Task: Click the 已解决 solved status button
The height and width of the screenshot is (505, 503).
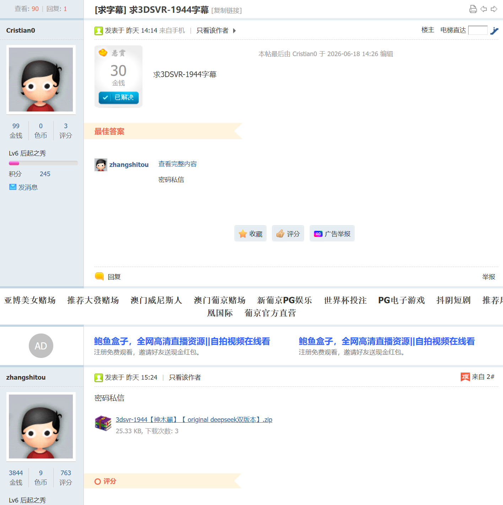Action: 119,97
